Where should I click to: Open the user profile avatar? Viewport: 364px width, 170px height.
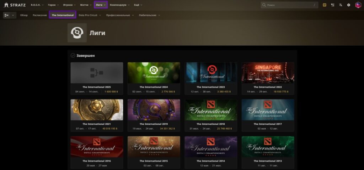[x=358, y=5]
